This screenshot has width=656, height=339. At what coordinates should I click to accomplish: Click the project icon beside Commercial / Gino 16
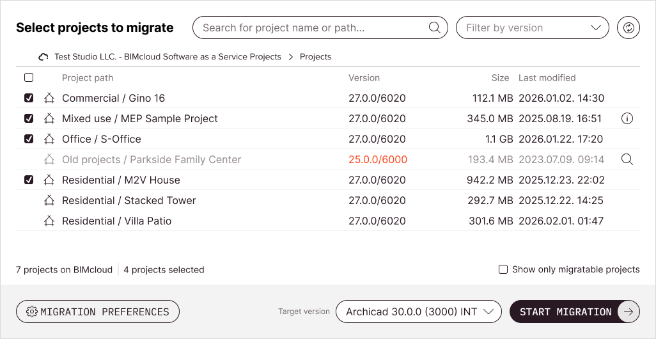click(x=49, y=98)
